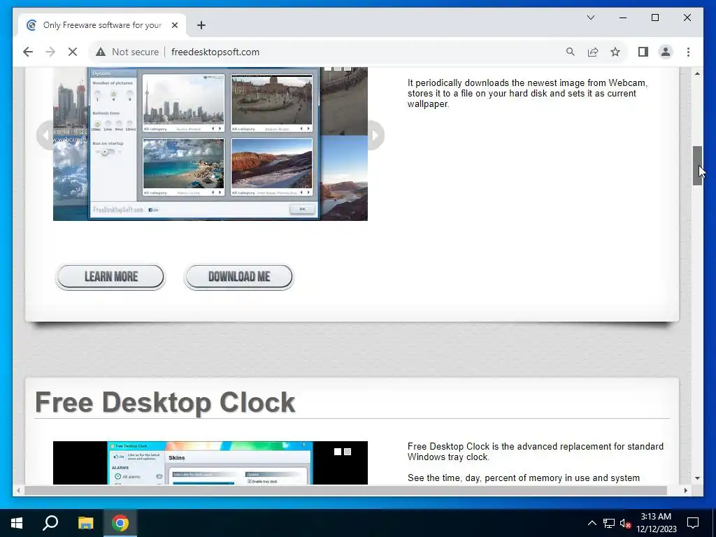The width and height of the screenshot is (716, 537).
Task: Share this page icon
Action: tap(593, 52)
